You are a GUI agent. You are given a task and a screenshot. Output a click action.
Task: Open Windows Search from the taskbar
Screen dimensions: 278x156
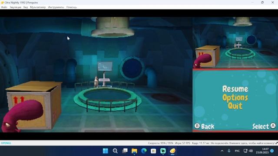pyautogui.click(x=115, y=151)
